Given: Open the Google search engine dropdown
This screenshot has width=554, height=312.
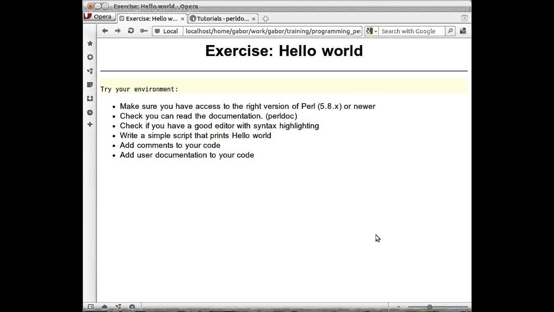Looking at the screenshot, I should pos(371,31).
